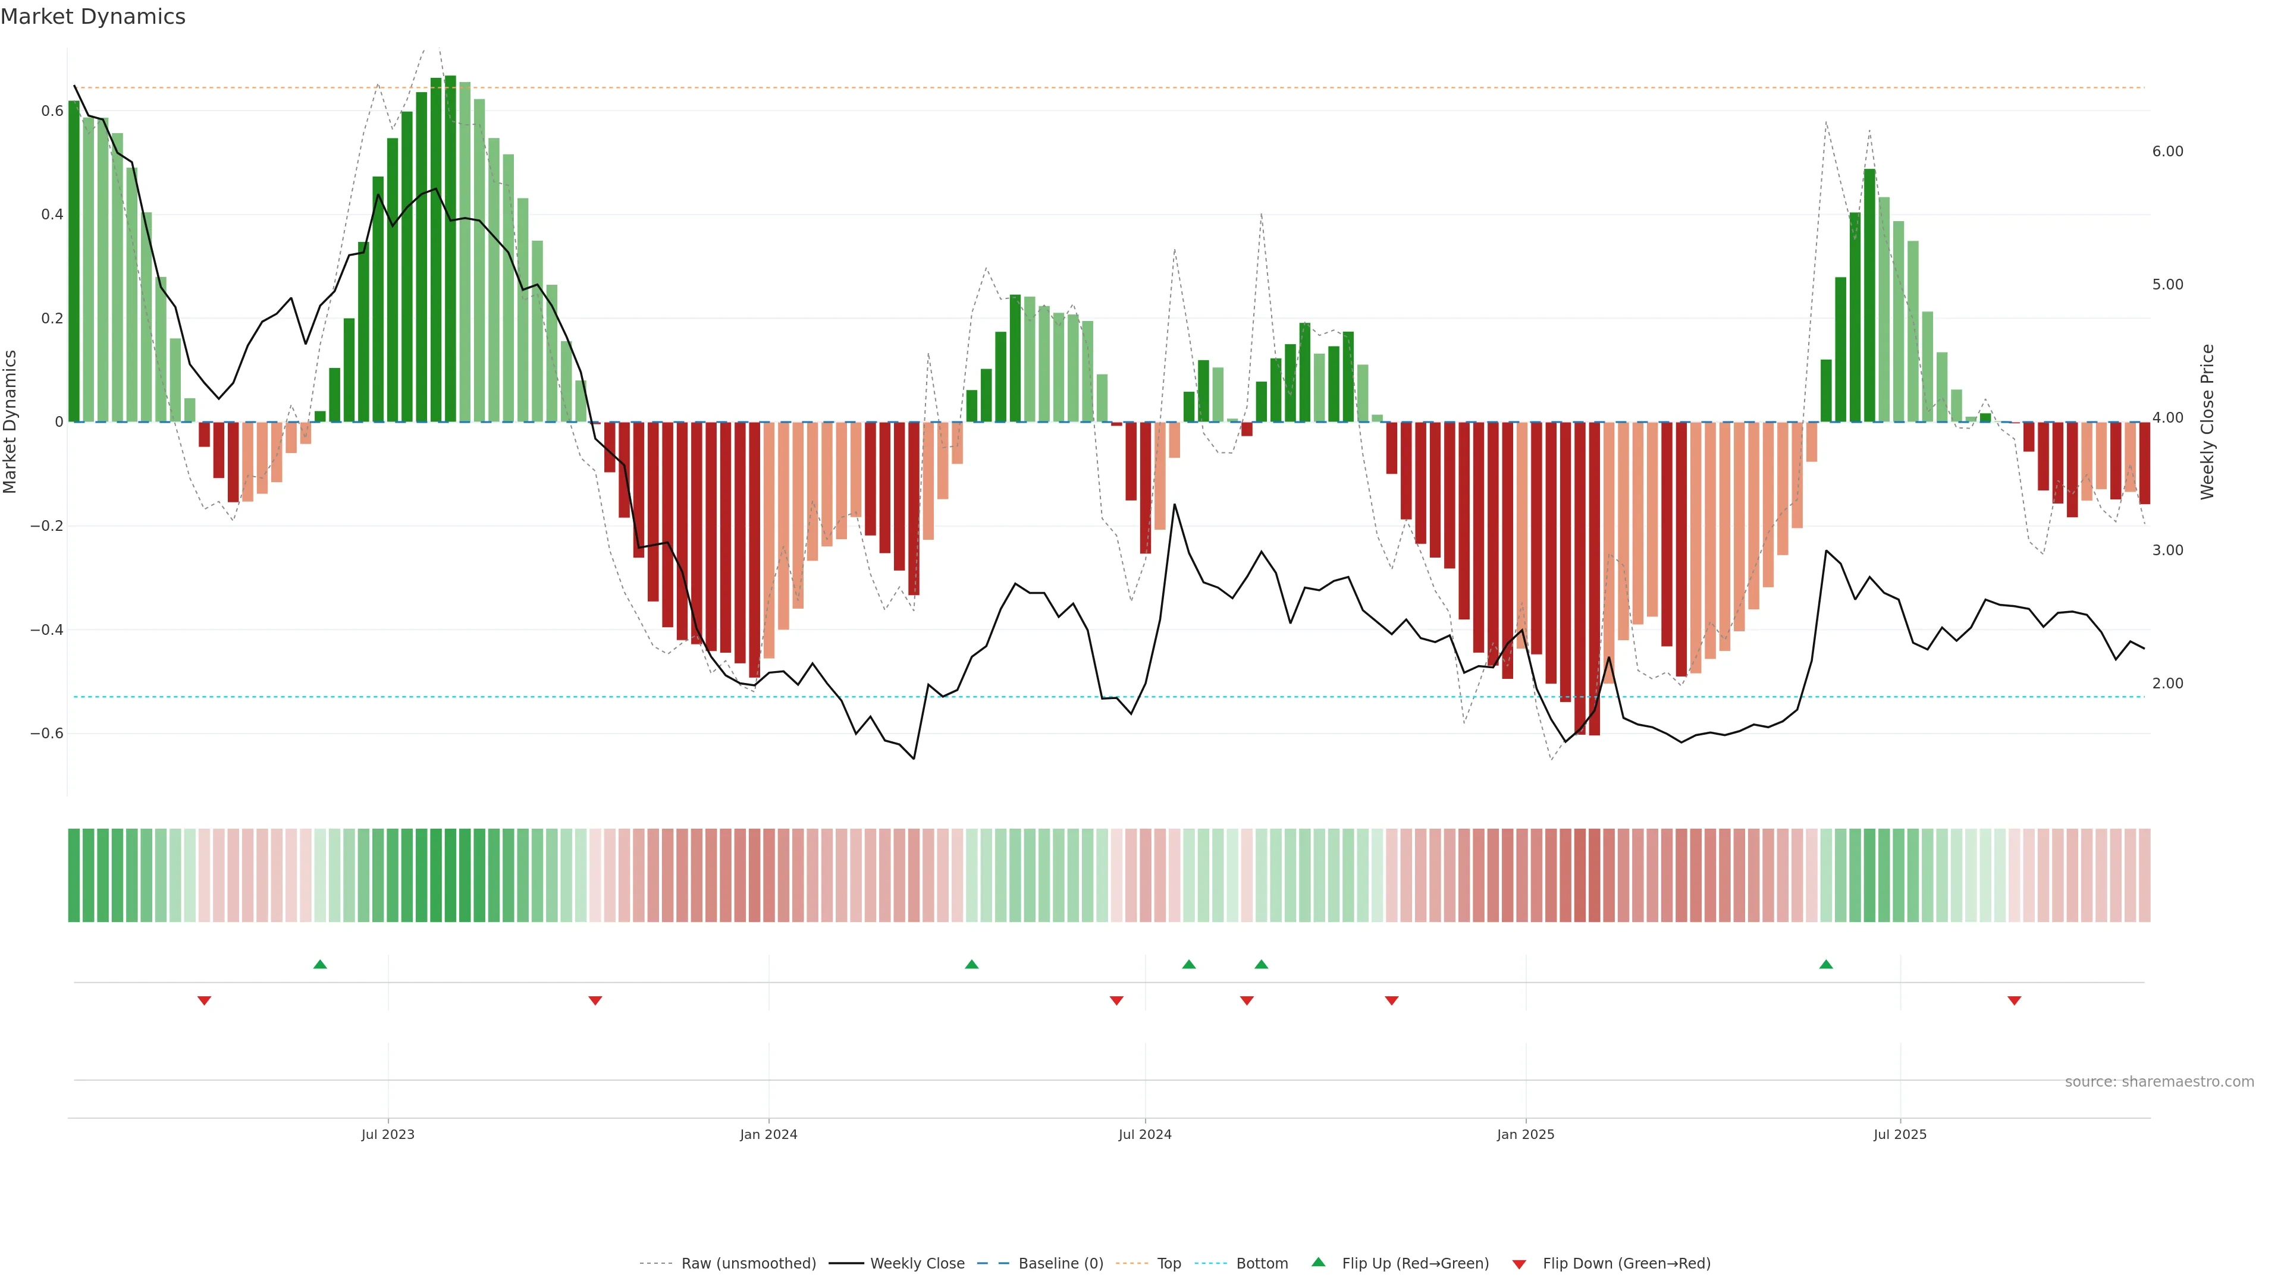Click the Top legend entry

pyautogui.click(x=1169, y=1264)
